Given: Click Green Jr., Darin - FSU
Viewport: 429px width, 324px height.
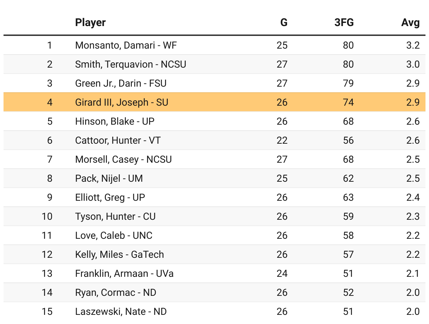Looking at the screenshot, I should coord(121,83).
